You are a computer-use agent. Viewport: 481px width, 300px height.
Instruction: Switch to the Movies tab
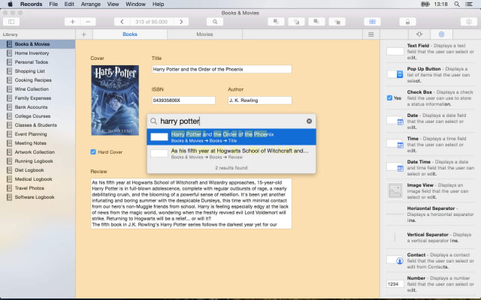204,34
